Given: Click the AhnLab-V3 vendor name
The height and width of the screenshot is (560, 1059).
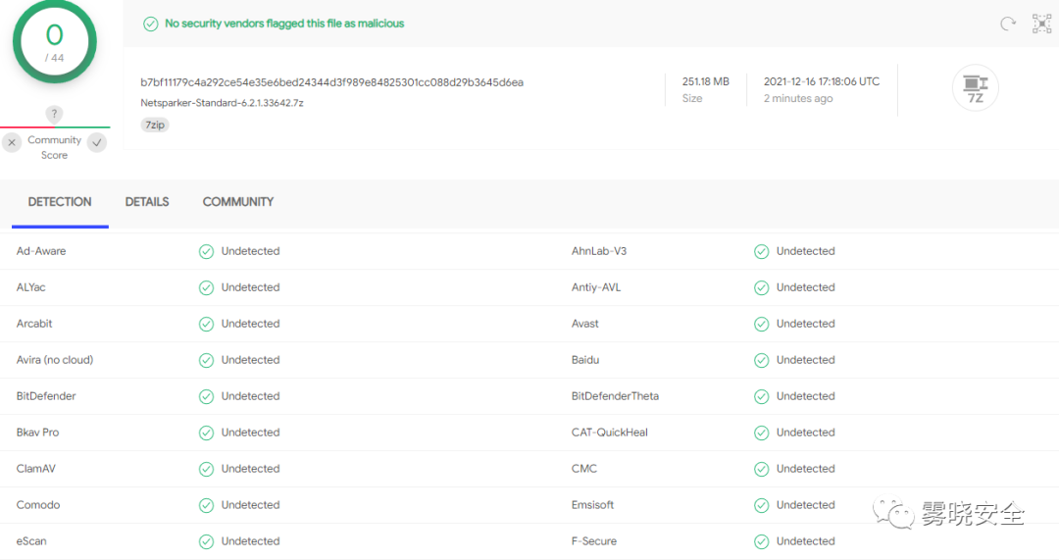Looking at the screenshot, I should coord(599,251).
